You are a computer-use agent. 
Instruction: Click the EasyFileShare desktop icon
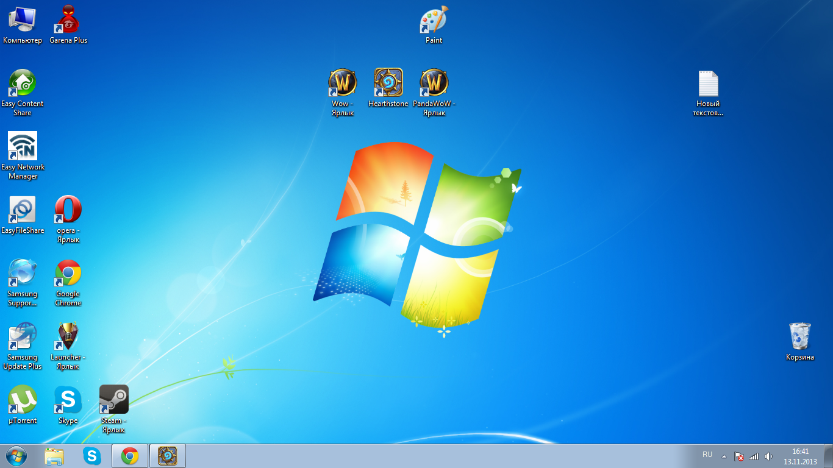click(x=23, y=215)
